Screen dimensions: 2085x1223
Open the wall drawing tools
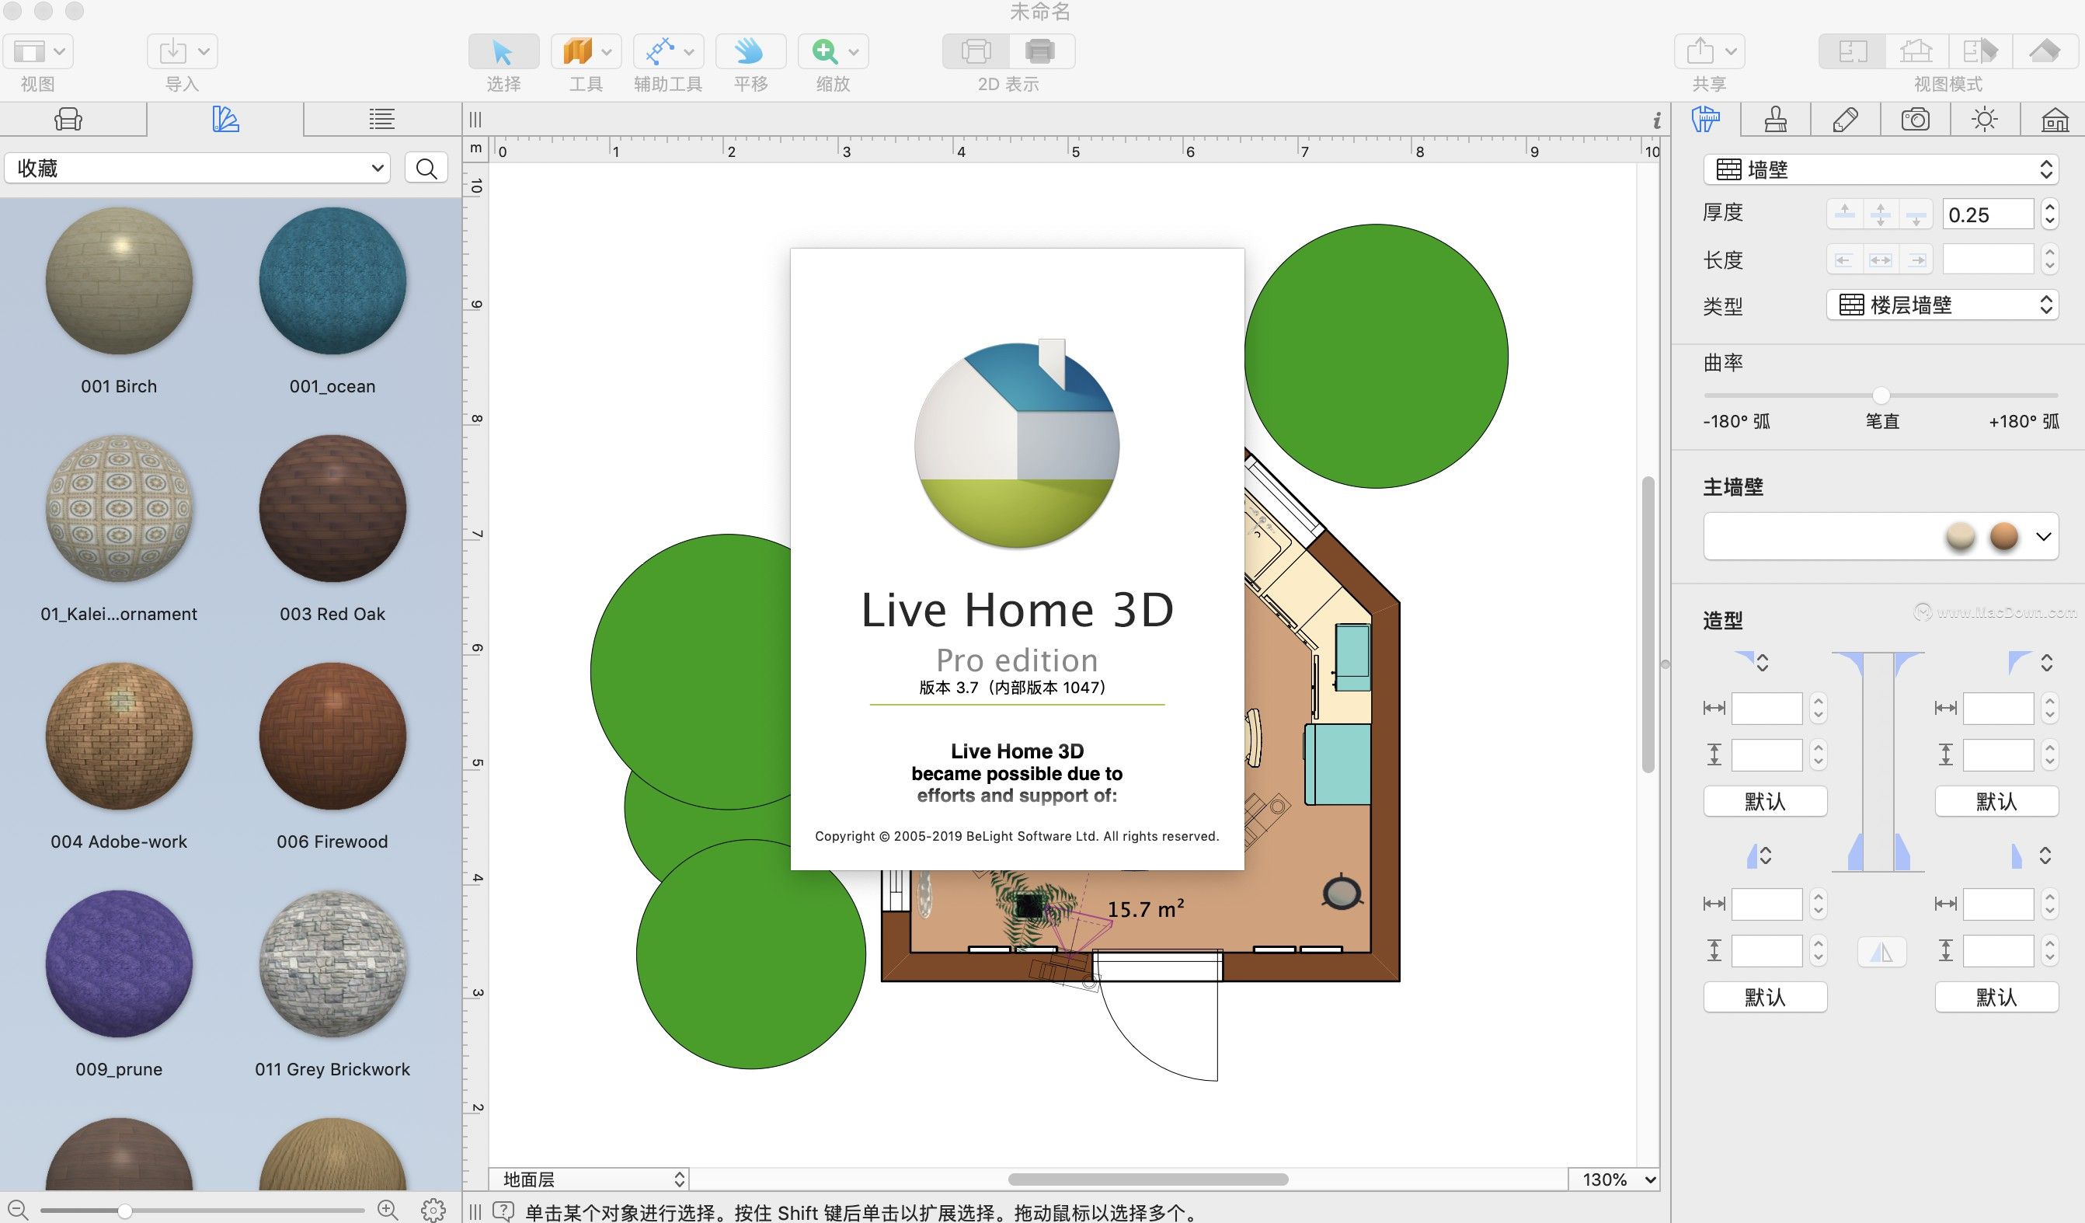[577, 51]
